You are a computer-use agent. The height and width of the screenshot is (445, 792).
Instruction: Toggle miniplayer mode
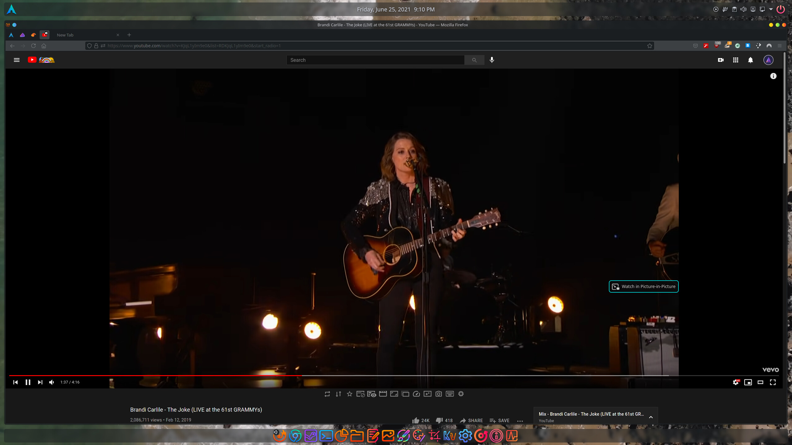(x=748, y=382)
